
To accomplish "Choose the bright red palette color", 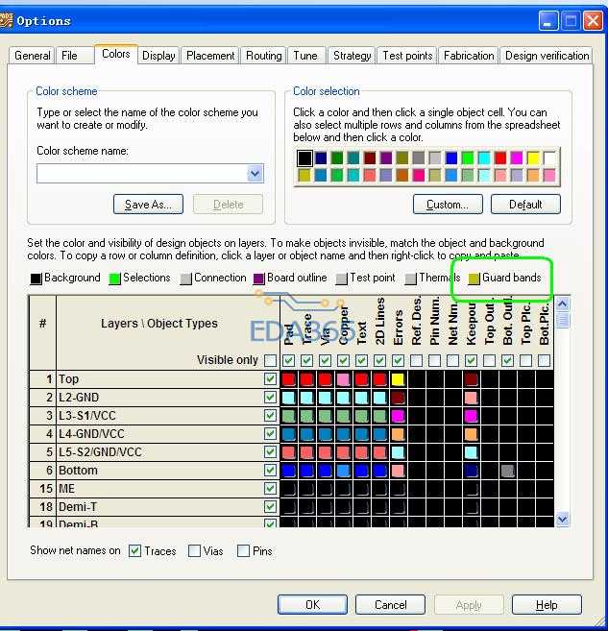I will (500, 158).
